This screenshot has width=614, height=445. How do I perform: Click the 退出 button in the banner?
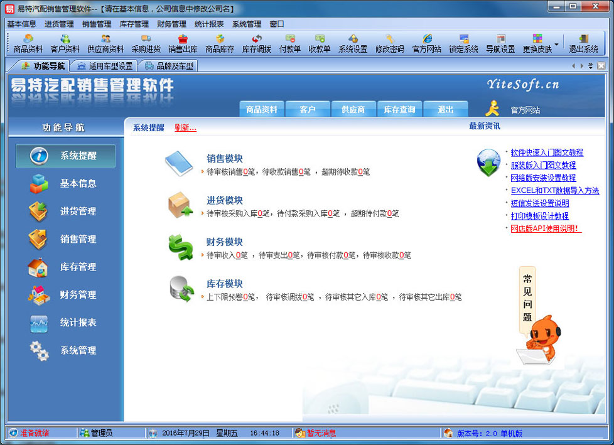[446, 109]
